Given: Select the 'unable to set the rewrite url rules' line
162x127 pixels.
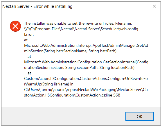Looking at the screenshot, I should pos(78,23).
